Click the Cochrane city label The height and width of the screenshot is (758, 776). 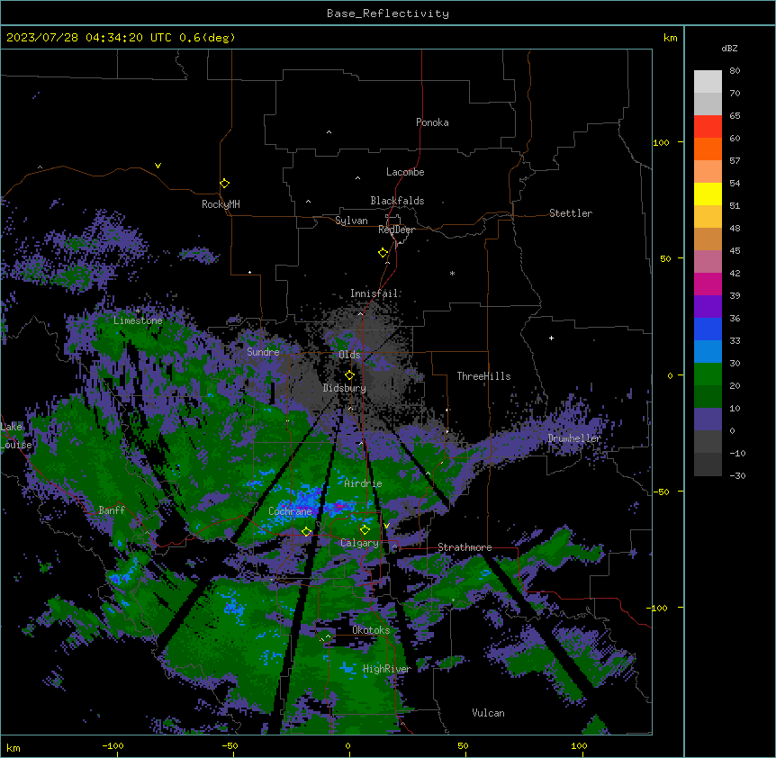tap(290, 511)
